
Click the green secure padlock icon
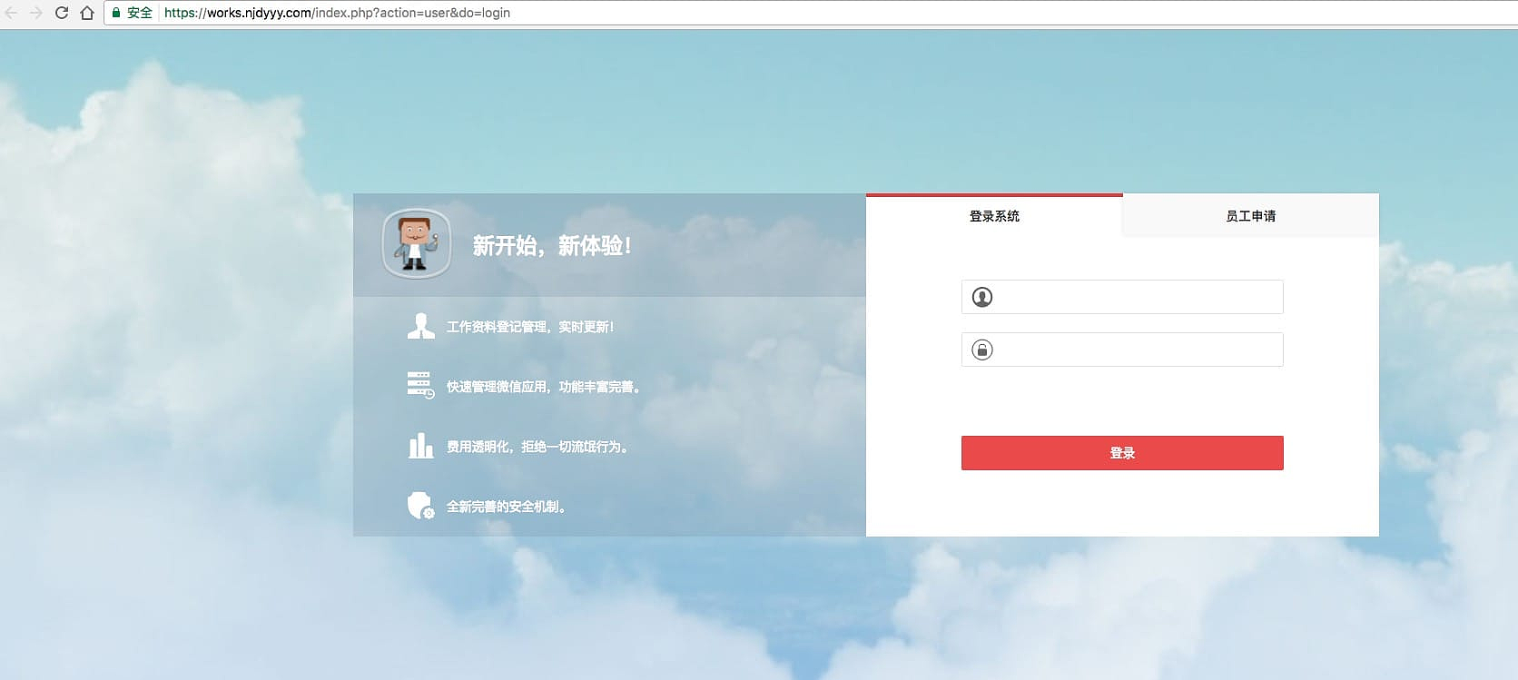[x=116, y=13]
